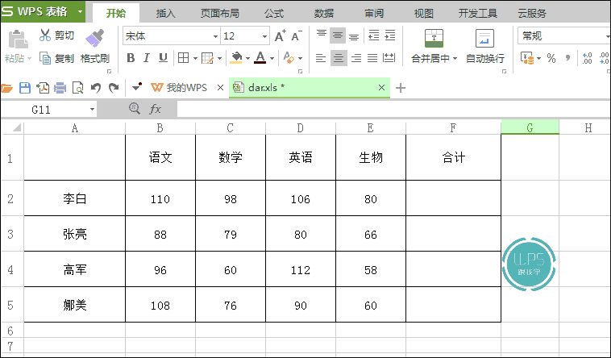
Task: Select column G header
Action: (530, 128)
